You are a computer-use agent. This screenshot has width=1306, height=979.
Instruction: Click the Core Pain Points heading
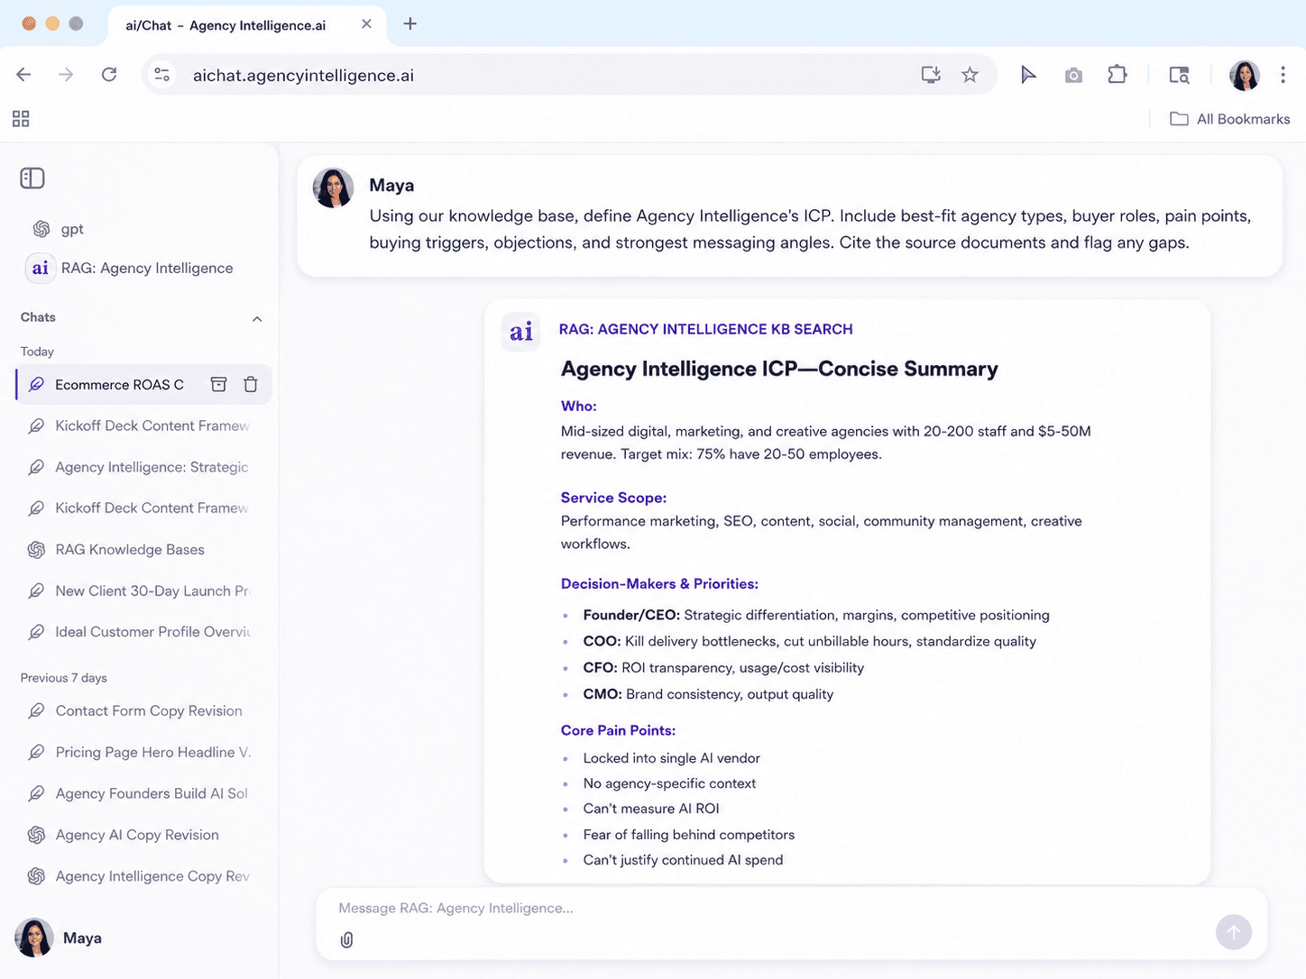[x=618, y=731]
